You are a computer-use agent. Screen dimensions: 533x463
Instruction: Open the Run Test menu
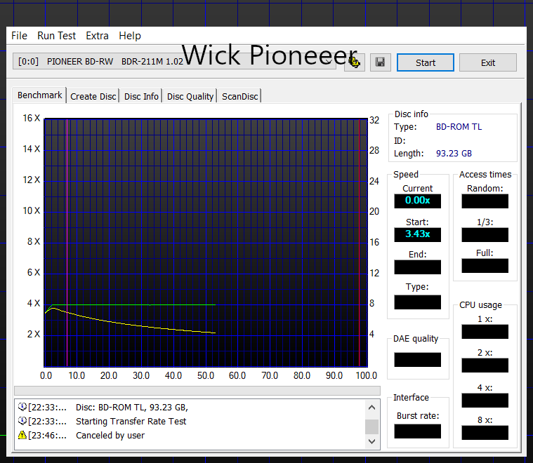click(56, 36)
